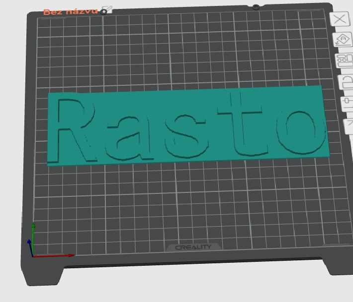
Task: Arrange objects on the plate
Action: (x=345, y=60)
